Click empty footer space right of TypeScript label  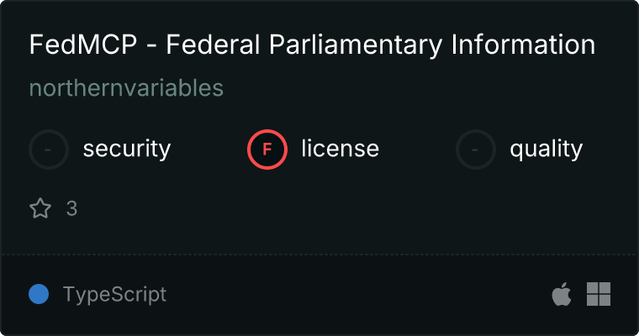pyautogui.click(x=353, y=294)
